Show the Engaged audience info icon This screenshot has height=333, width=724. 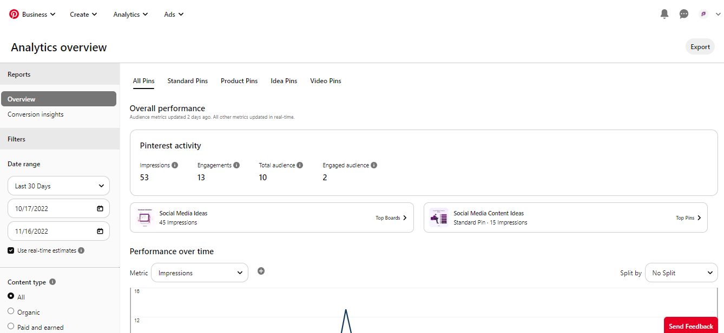pyautogui.click(x=374, y=165)
